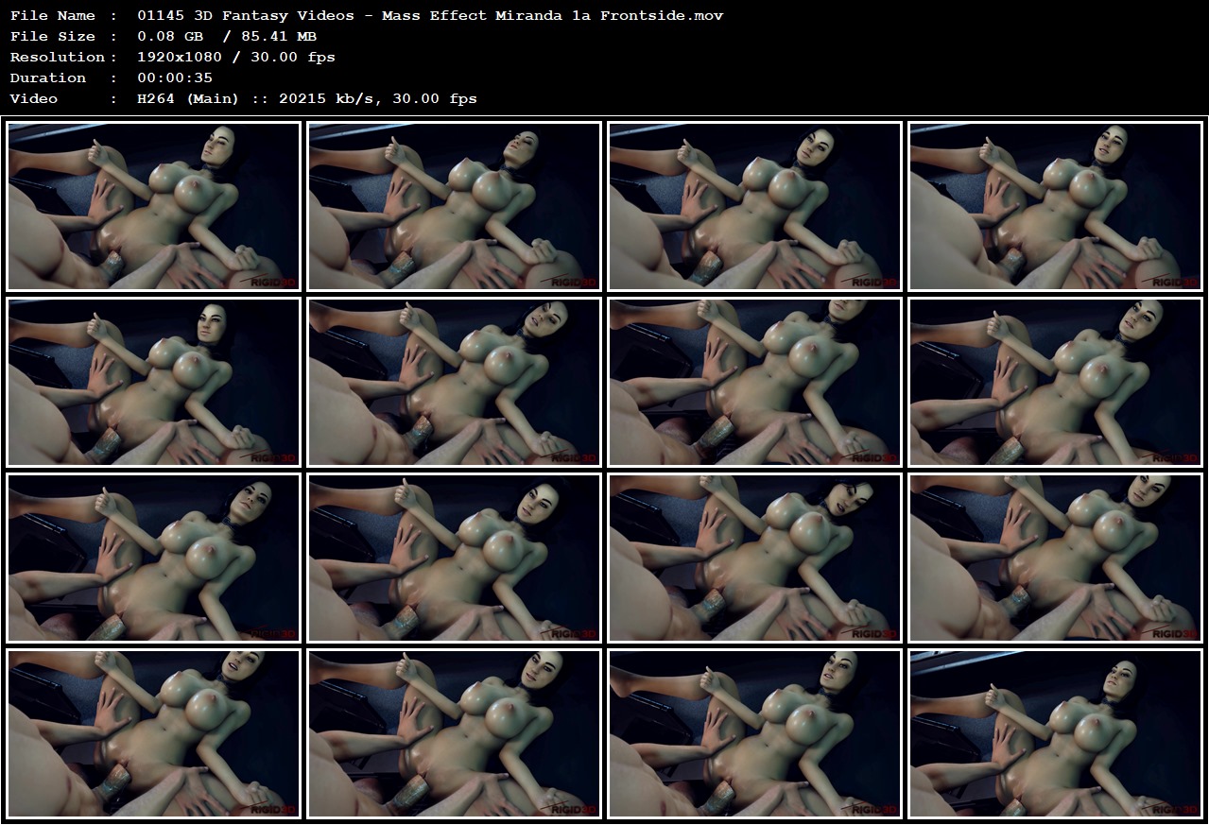Select the "00:00:35" duration value
This screenshot has height=825, width=1209.
175,77
